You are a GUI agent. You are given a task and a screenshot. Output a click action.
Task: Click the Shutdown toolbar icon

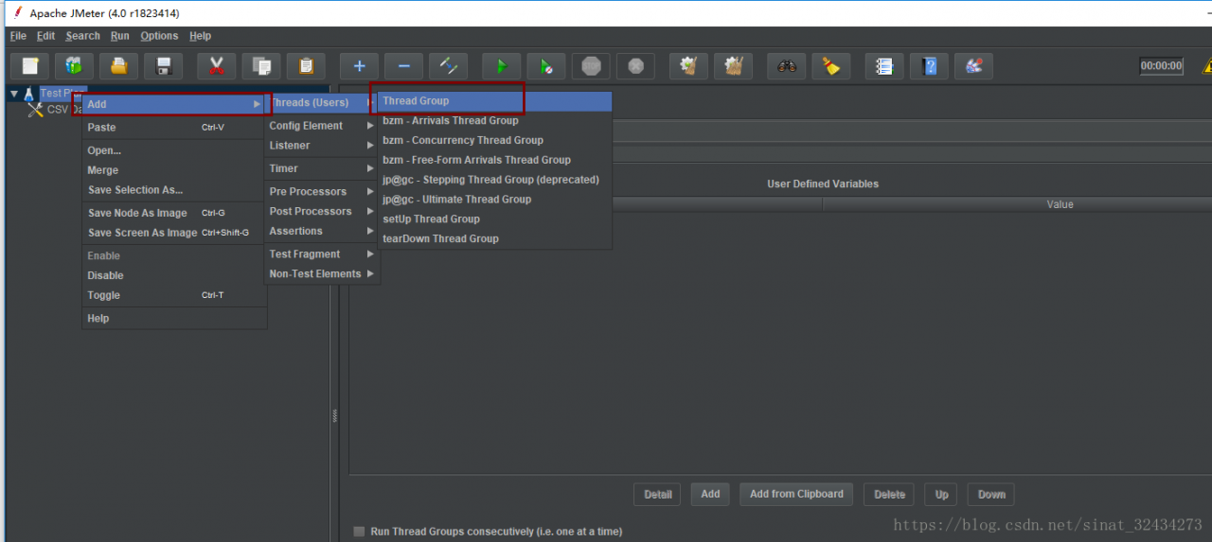coord(635,66)
